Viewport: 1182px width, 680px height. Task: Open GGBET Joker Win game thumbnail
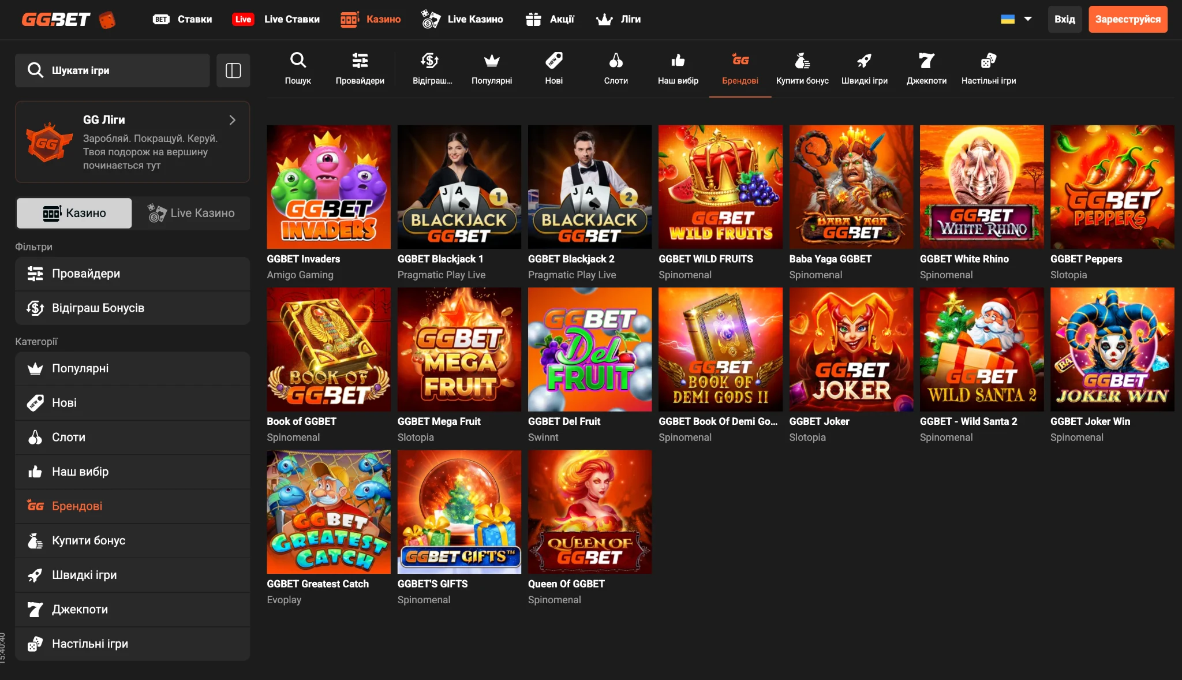tap(1112, 349)
